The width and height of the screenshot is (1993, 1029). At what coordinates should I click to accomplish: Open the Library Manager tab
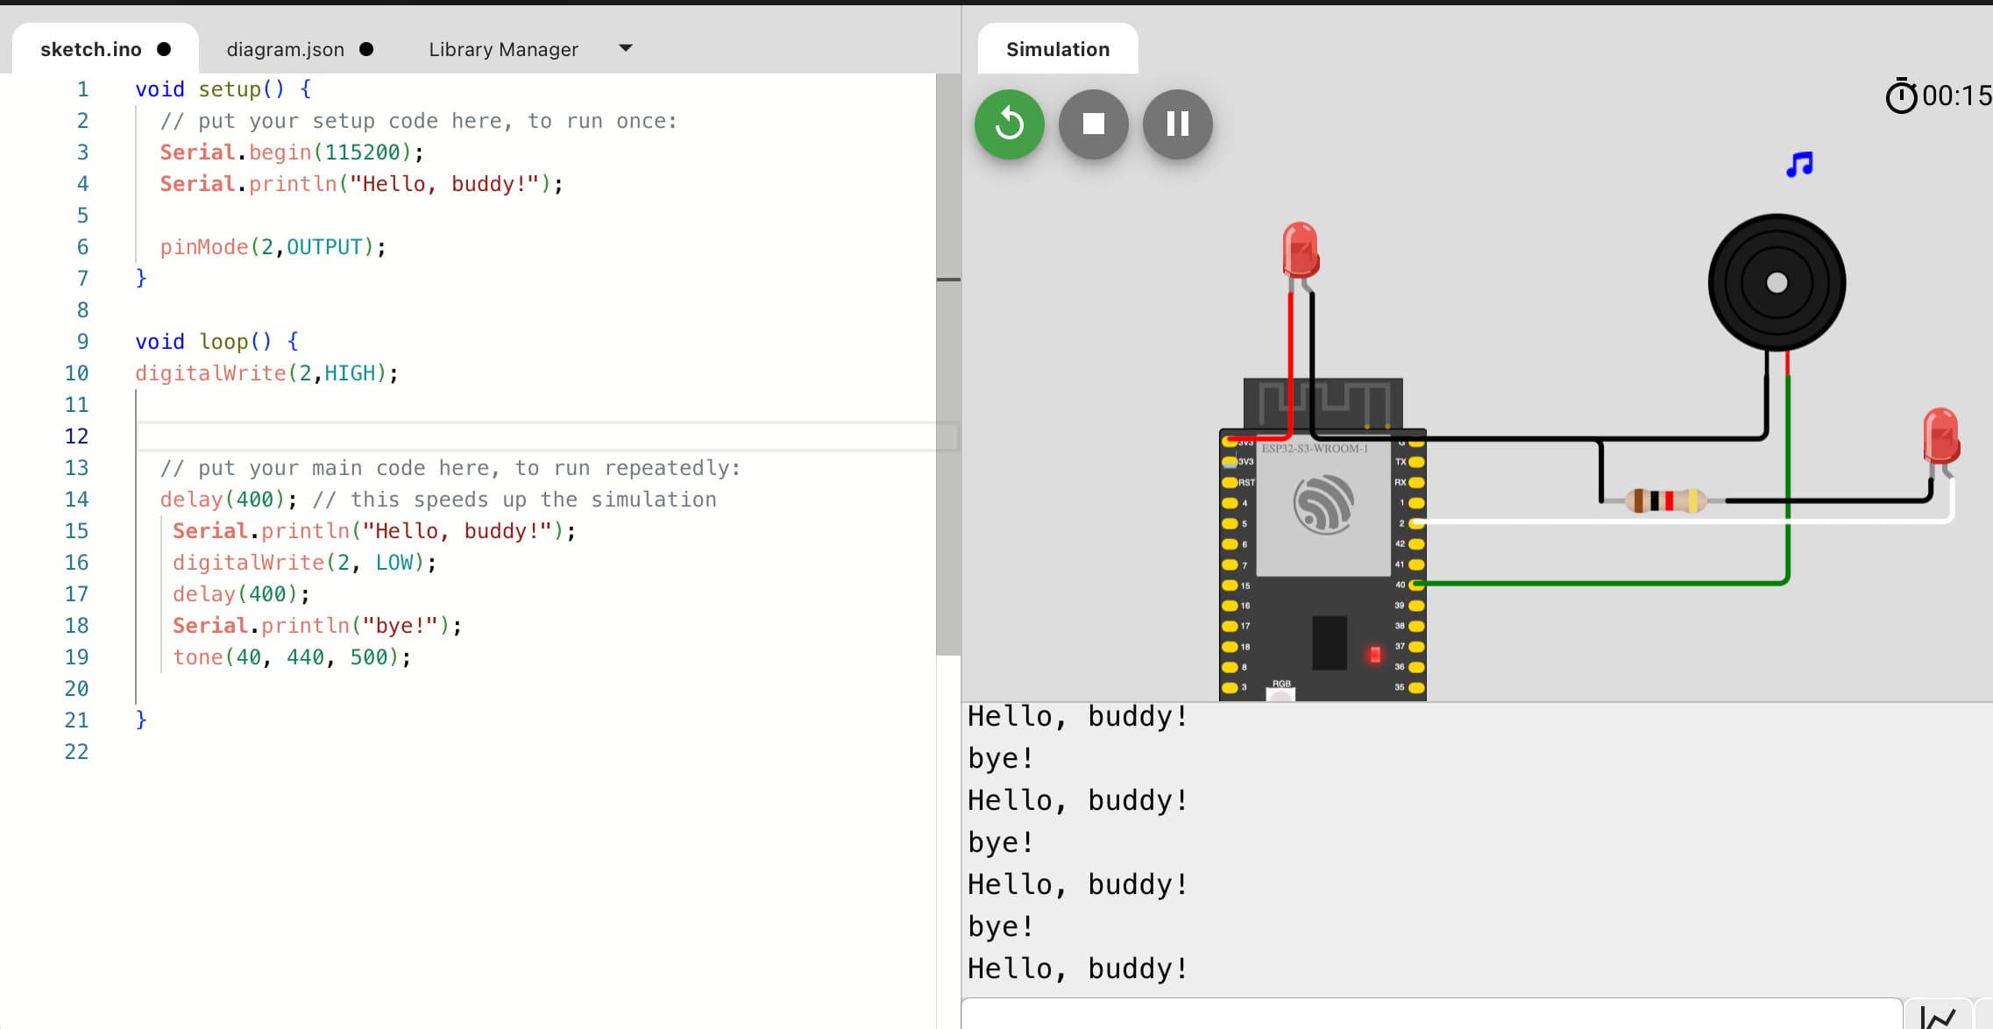(503, 50)
